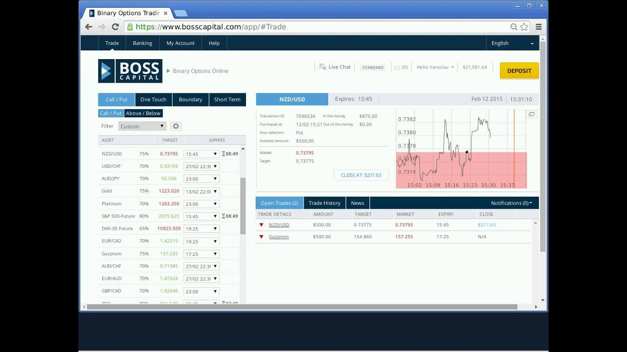Image resolution: width=627 pixels, height=352 pixels.
Task: Open the messages envelope icon
Action: 397,67
